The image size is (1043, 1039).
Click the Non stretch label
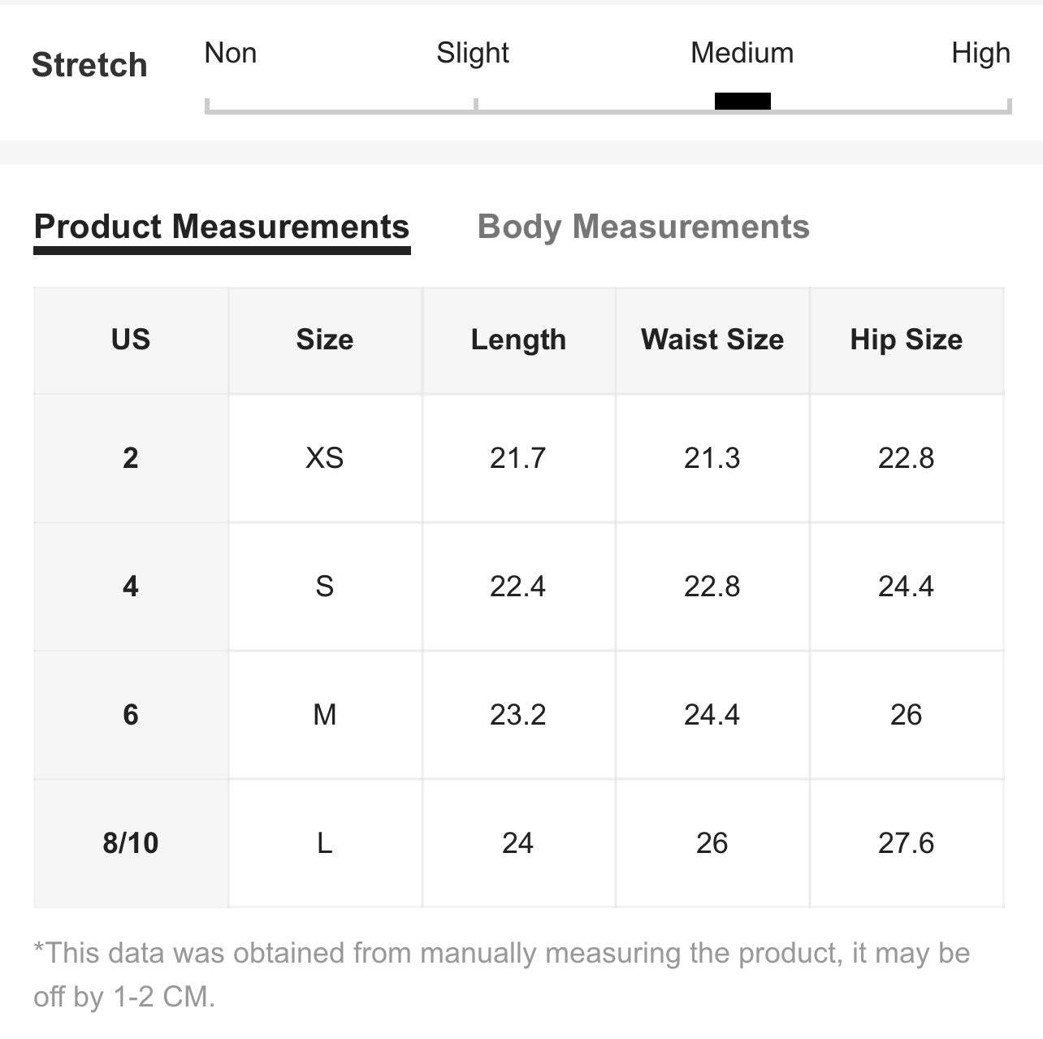(x=231, y=53)
